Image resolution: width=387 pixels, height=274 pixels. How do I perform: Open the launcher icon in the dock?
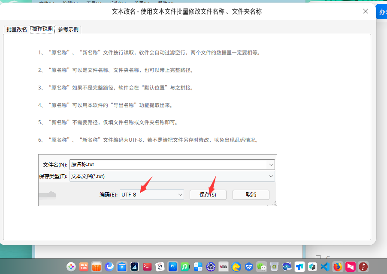tap(71, 267)
